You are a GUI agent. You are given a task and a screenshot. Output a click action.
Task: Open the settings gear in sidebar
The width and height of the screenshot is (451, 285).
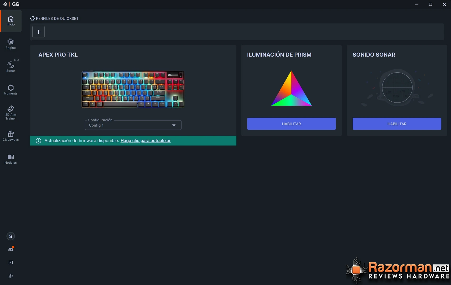[x=11, y=276]
